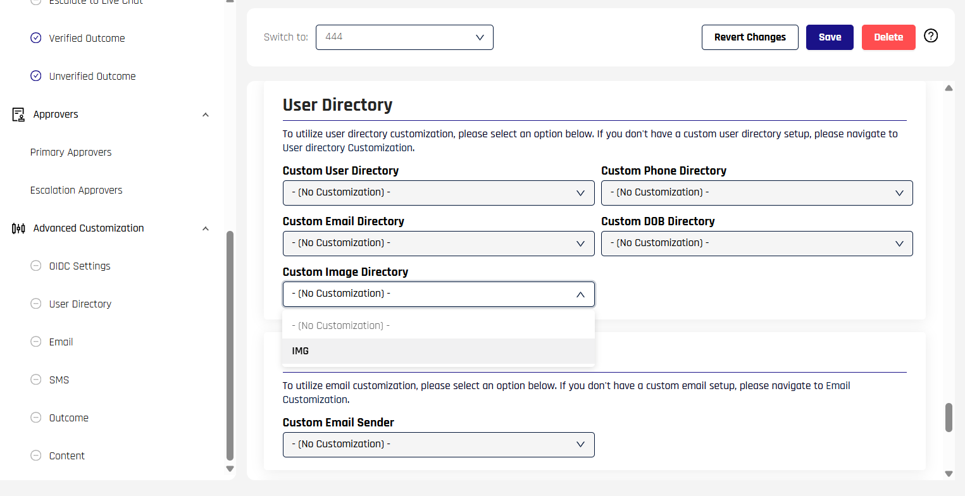This screenshot has height=496, width=965.
Task: Click the red Delete button
Action: pos(888,37)
